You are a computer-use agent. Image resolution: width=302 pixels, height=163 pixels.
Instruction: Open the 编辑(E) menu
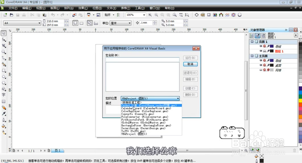pyautogui.click(x=27, y=8)
